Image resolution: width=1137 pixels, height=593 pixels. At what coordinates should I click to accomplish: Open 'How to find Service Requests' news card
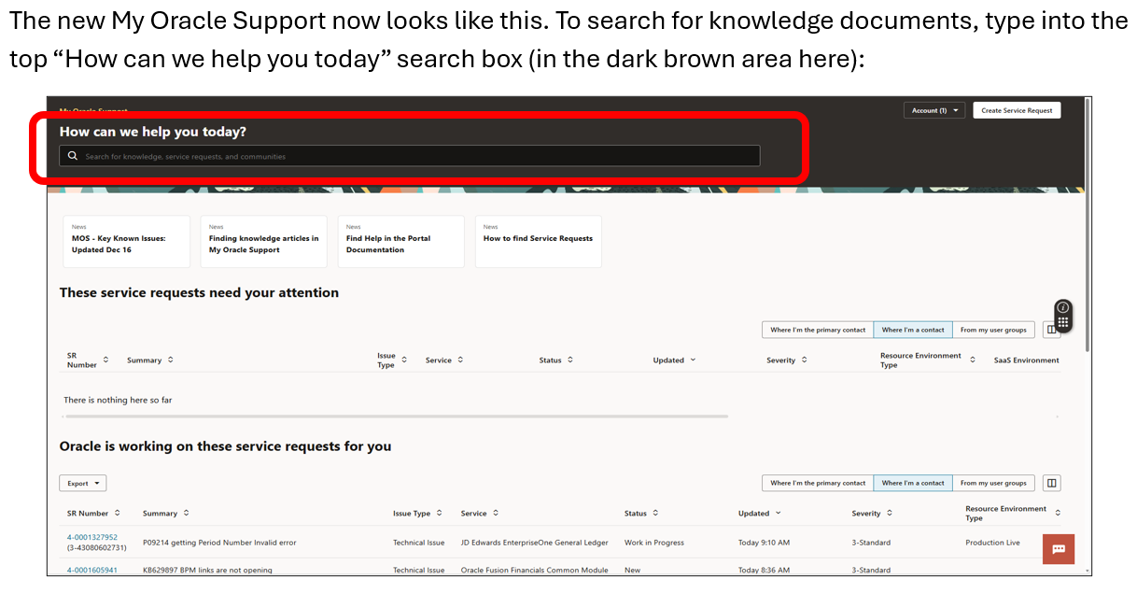[x=538, y=243]
